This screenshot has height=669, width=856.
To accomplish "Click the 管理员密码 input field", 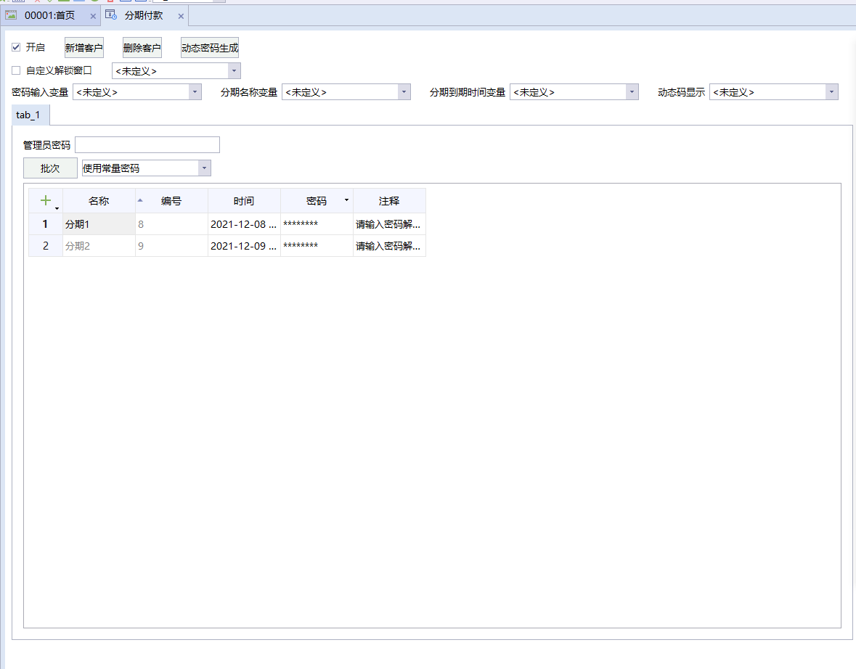I will click(147, 145).
